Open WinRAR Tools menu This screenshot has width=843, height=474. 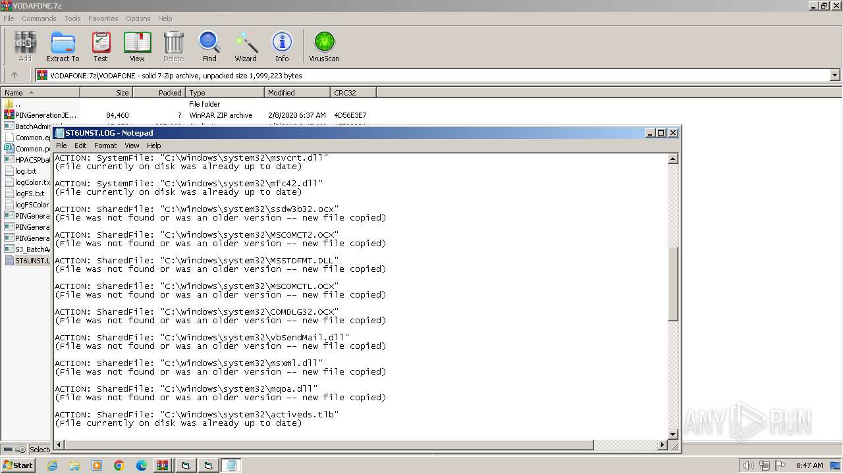72,18
